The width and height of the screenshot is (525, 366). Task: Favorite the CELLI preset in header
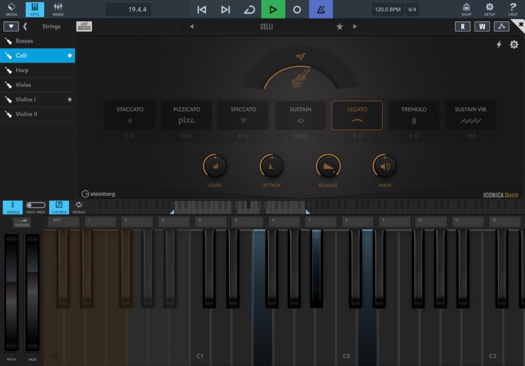(340, 26)
